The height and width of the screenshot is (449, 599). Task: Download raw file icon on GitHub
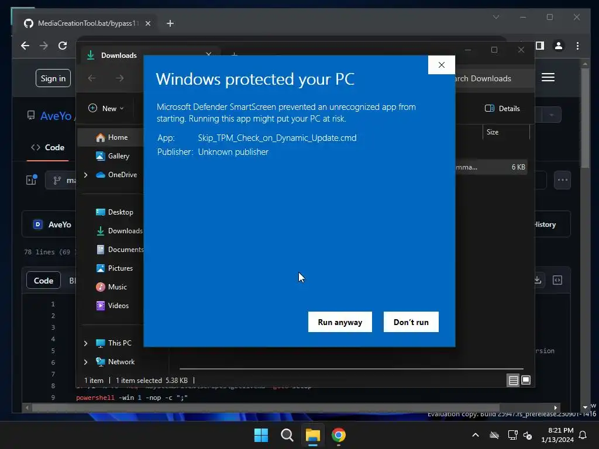tap(538, 280)
